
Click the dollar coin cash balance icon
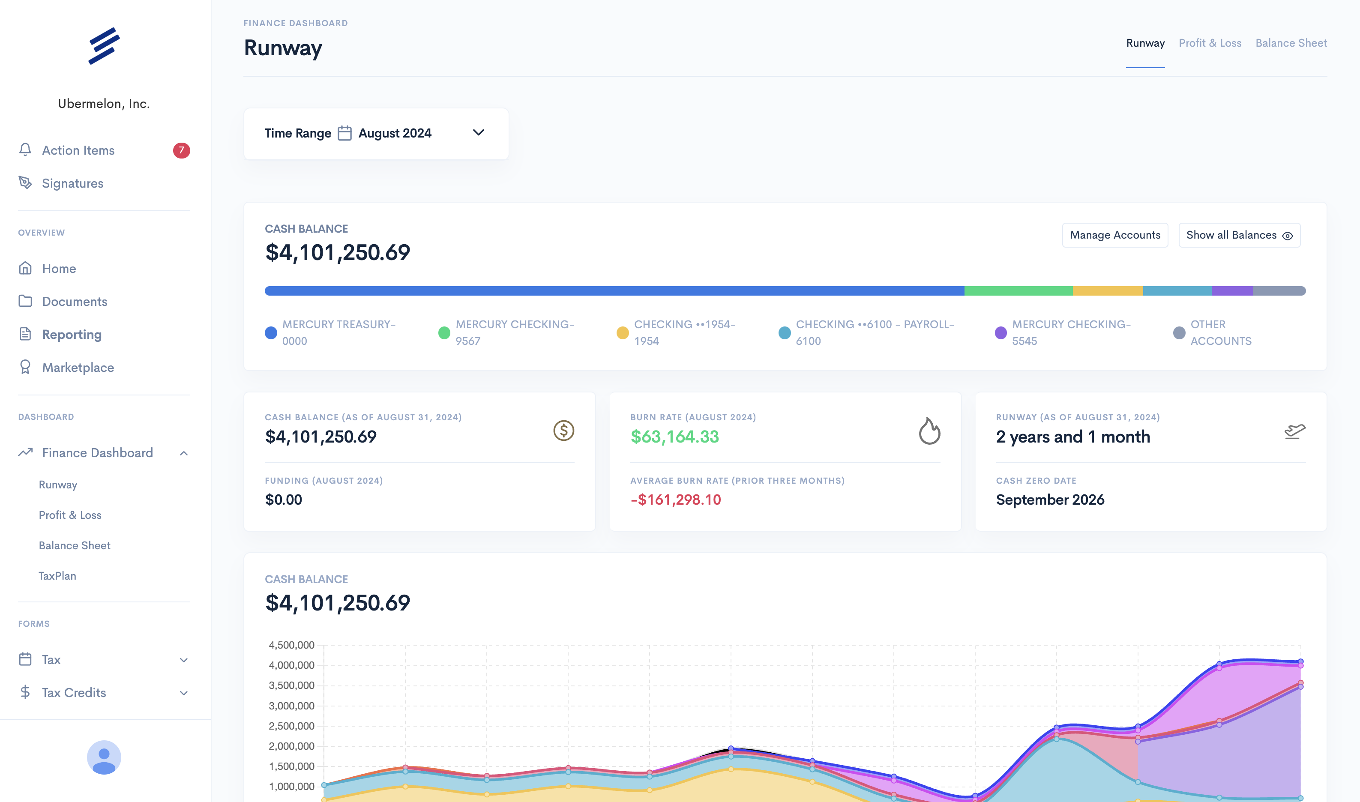click(x=563, y=431)
